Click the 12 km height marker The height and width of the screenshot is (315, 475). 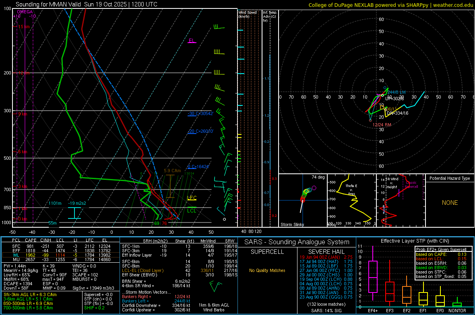pyautogui.click(x=24, y=73)
